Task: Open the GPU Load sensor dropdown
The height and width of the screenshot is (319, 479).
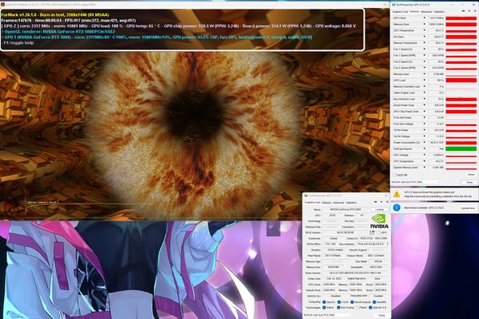Action: click(424, 81)
